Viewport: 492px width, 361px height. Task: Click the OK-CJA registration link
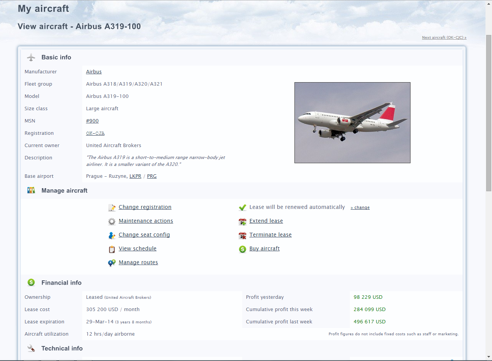tap(95, 133)
